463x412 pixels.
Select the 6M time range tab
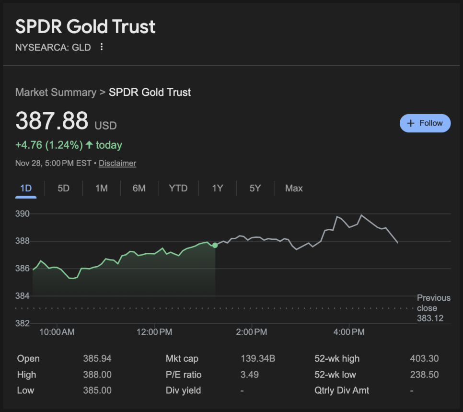pos(139,188)
